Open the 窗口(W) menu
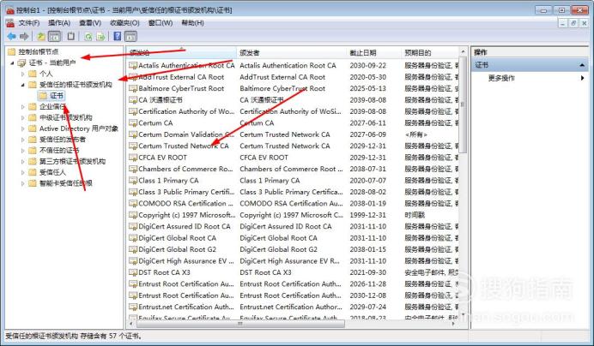594x346 pixels. pyautogui.click(x=161, y=23)
